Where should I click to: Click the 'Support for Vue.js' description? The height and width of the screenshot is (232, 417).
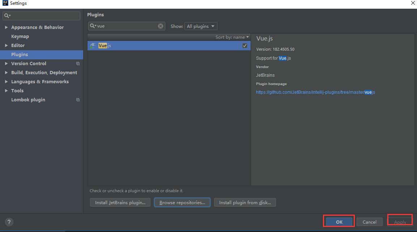click(x=273, y=58)
